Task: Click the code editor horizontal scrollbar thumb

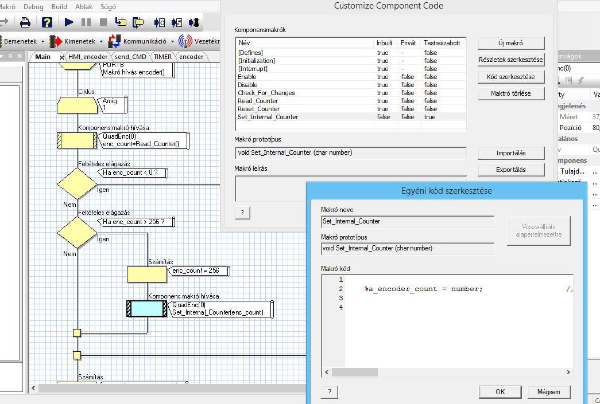Action: click(355, 372)
